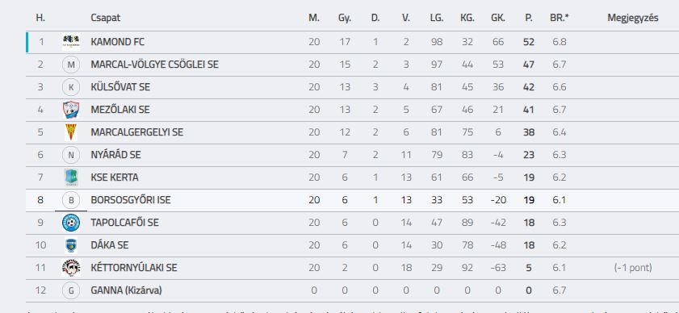Click the KSE Kerta green crest
This screenshot has height=313, width=679.
(71, 177)
